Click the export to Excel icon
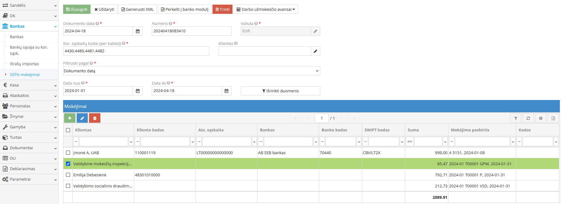Screen dimensions: 562x204 (x=553, y=118)
